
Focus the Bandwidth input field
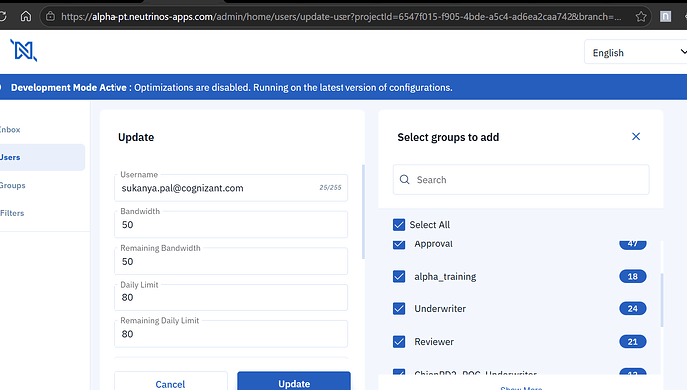(231, 225)
